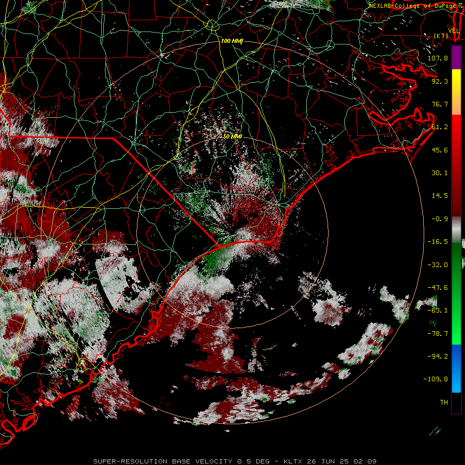Click the 14.5 velocity scale value
The height and width of the screenshot is (465, 465).
pyautogui.click(x=440, y=196)
